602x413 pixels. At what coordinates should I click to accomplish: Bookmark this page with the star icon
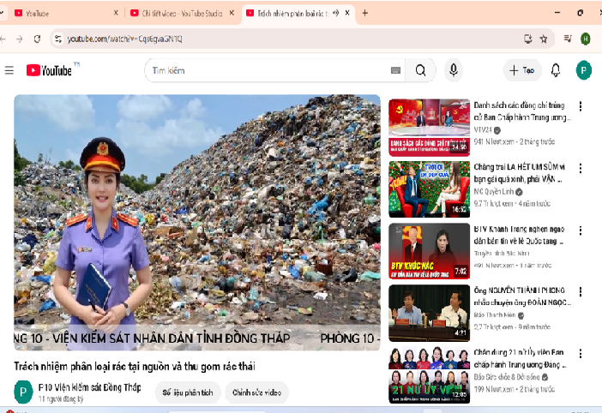(x=544, y=39)
